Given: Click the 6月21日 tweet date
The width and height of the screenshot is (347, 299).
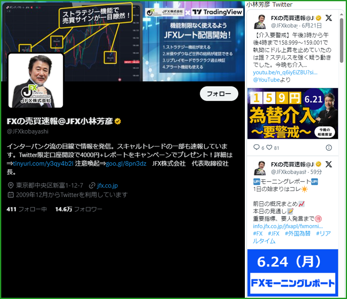Looking at the screenshot, I should click(x=312, y=26).
